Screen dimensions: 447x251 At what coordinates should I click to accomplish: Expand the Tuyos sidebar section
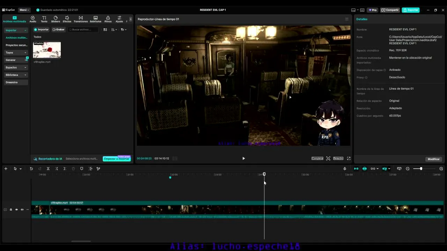[x=16, y=53]
